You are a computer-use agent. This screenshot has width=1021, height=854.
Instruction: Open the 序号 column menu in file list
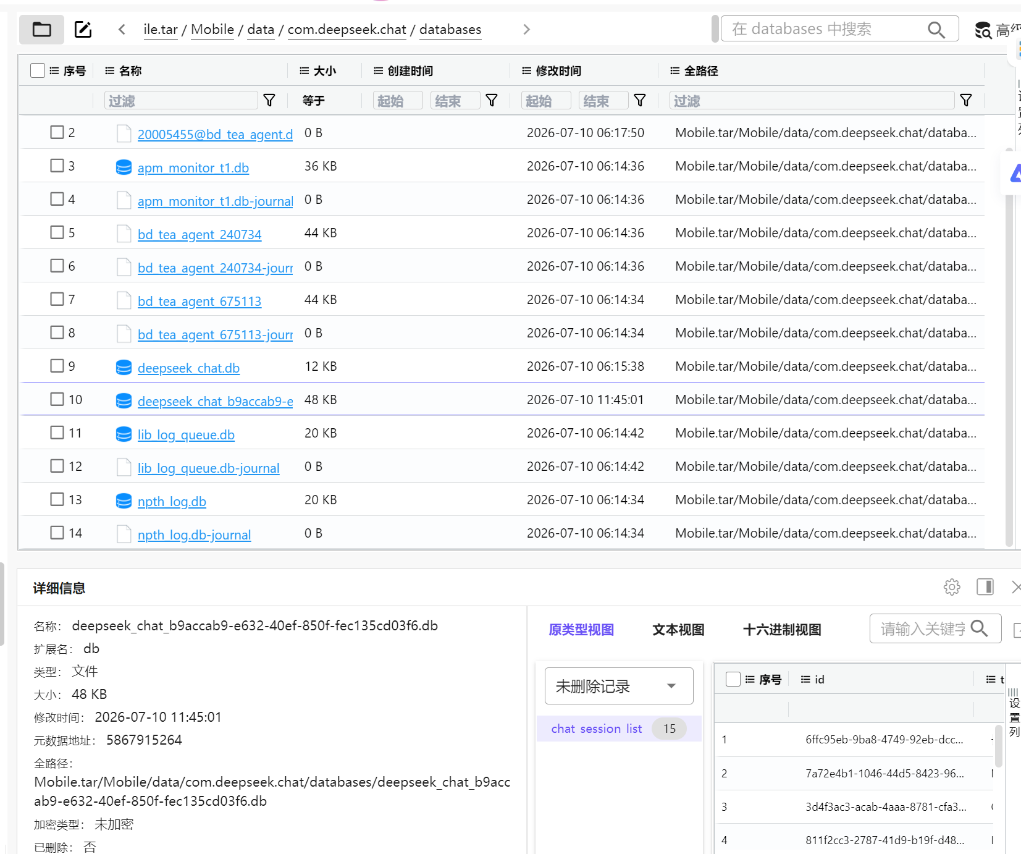click(x=54, y=71)
